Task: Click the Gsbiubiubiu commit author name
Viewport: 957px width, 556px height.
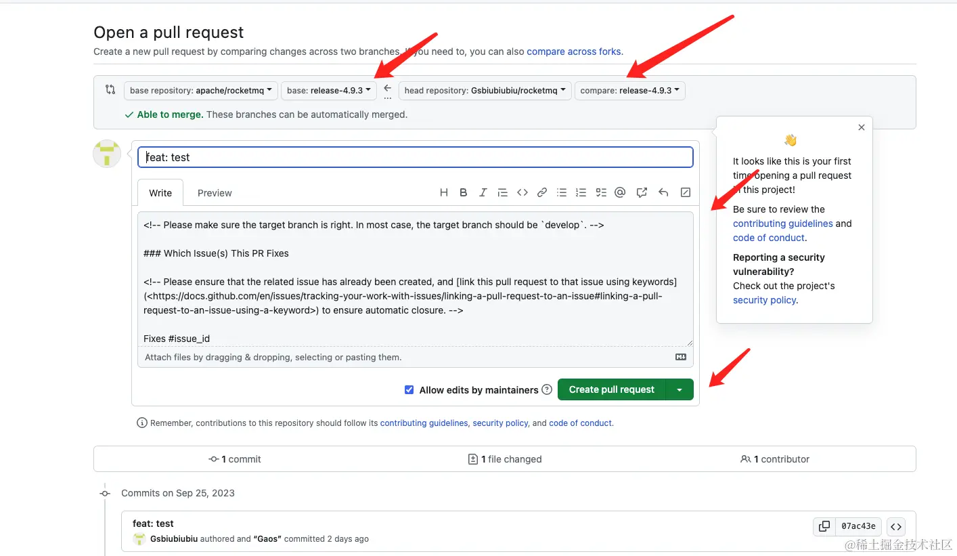Action: 174,539
